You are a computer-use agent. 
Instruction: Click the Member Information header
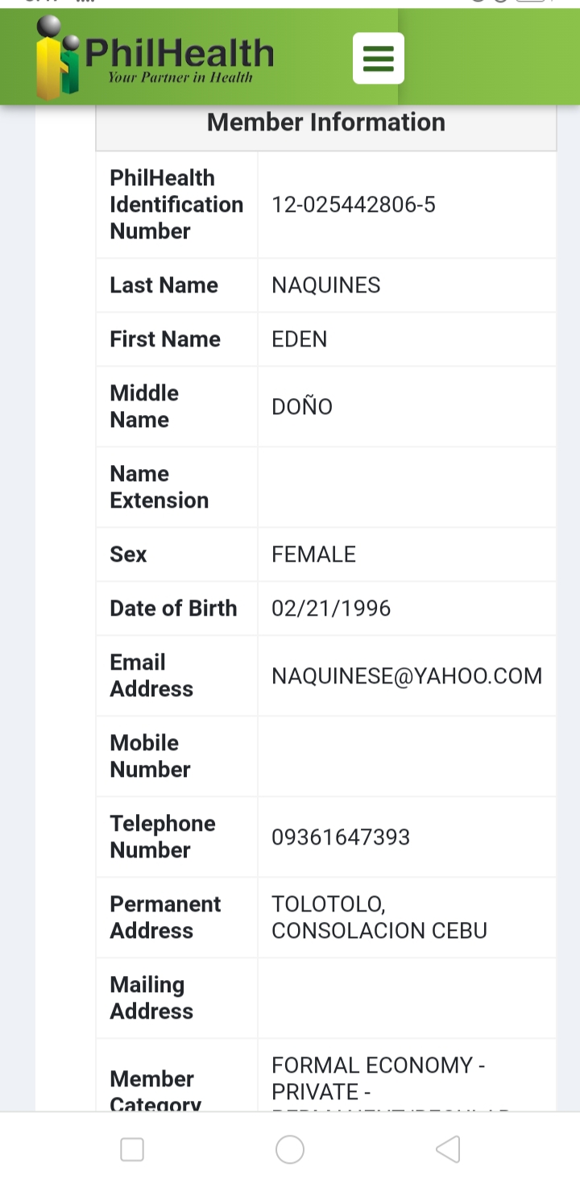click(x=325, y=123)
